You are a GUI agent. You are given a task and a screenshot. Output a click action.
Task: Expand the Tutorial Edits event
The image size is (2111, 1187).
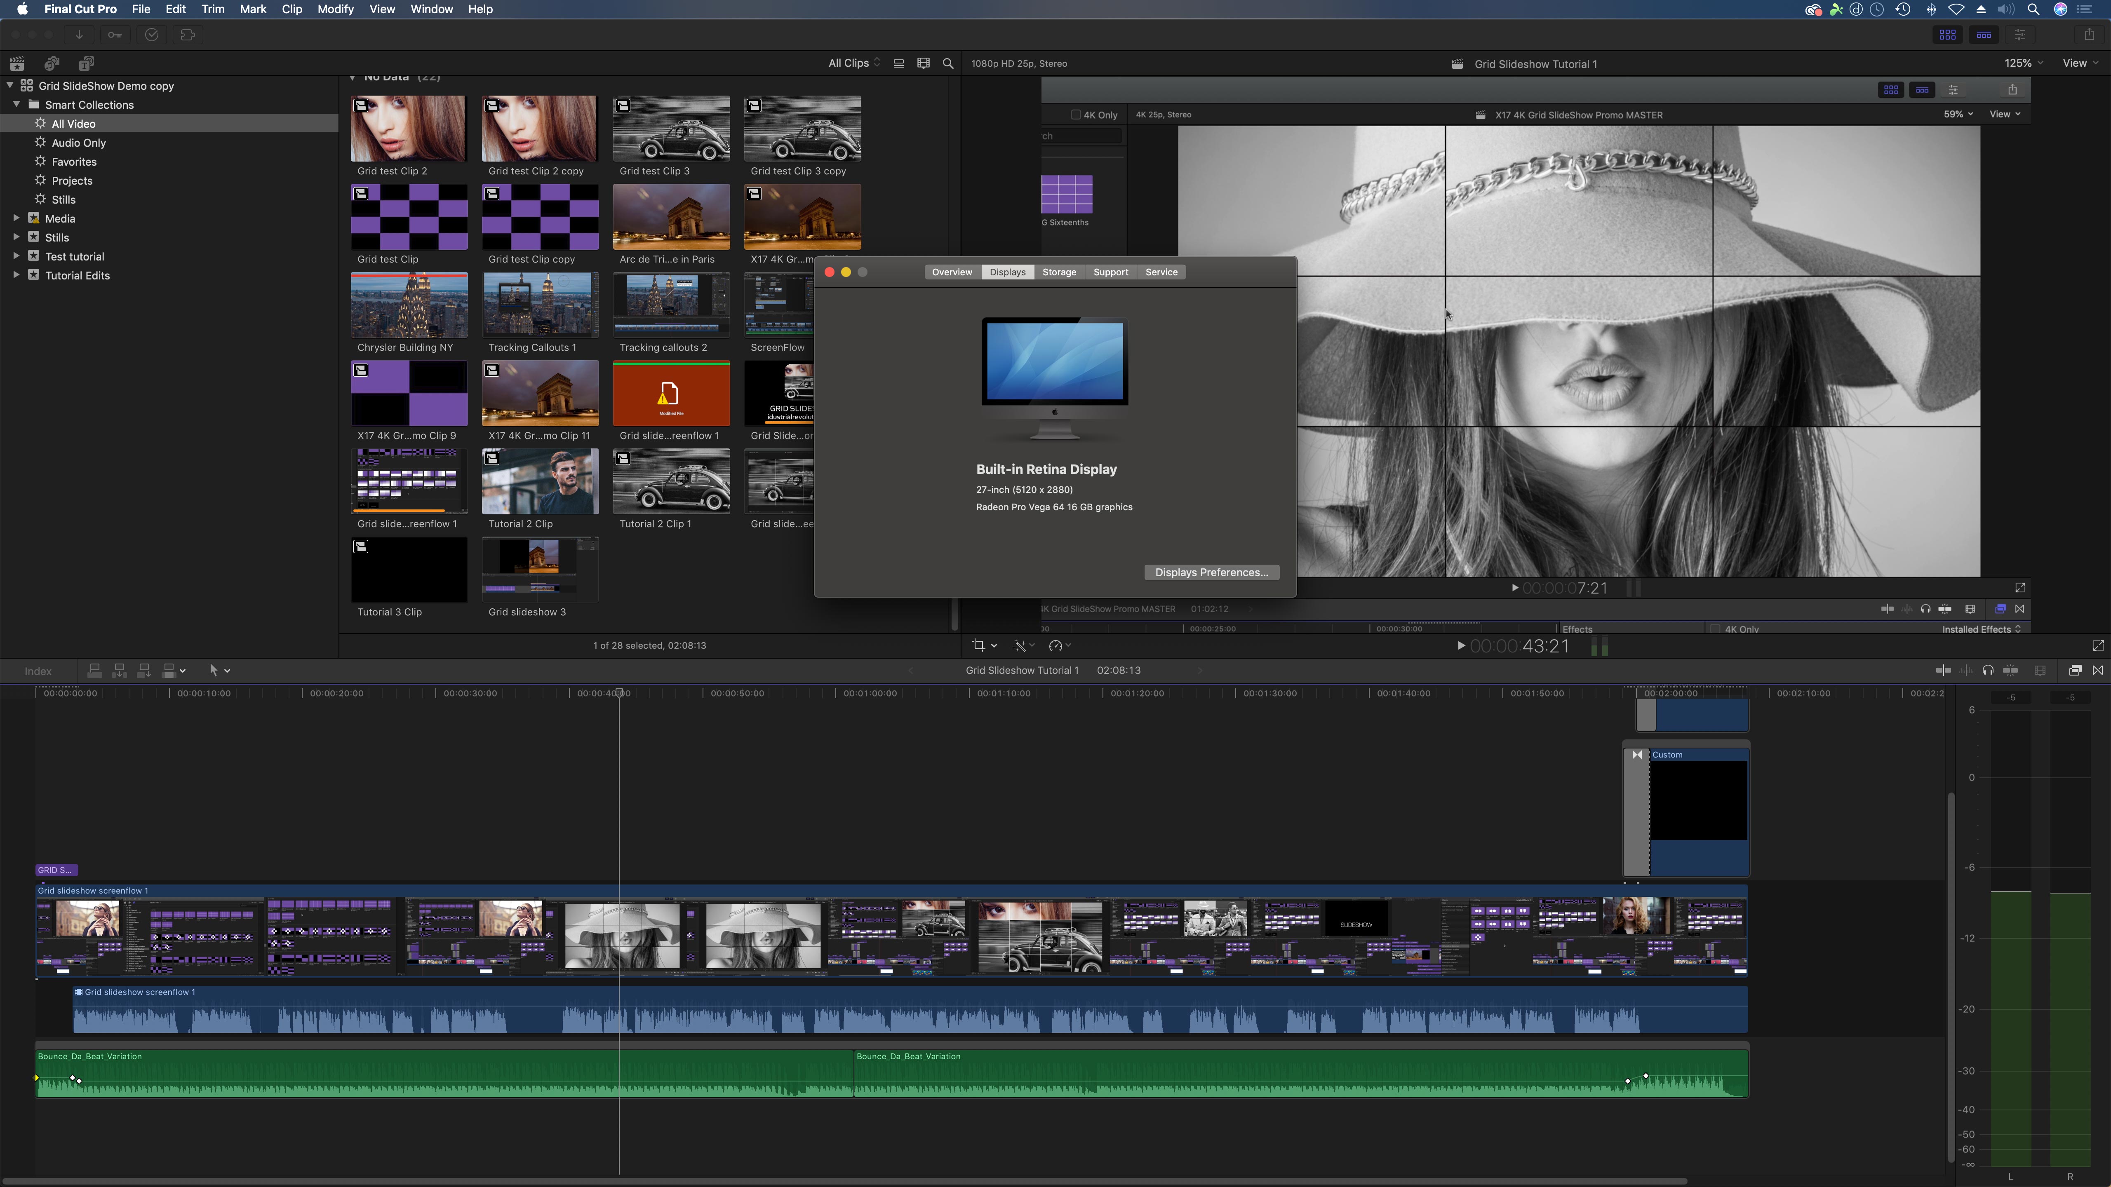click(16, 275)
